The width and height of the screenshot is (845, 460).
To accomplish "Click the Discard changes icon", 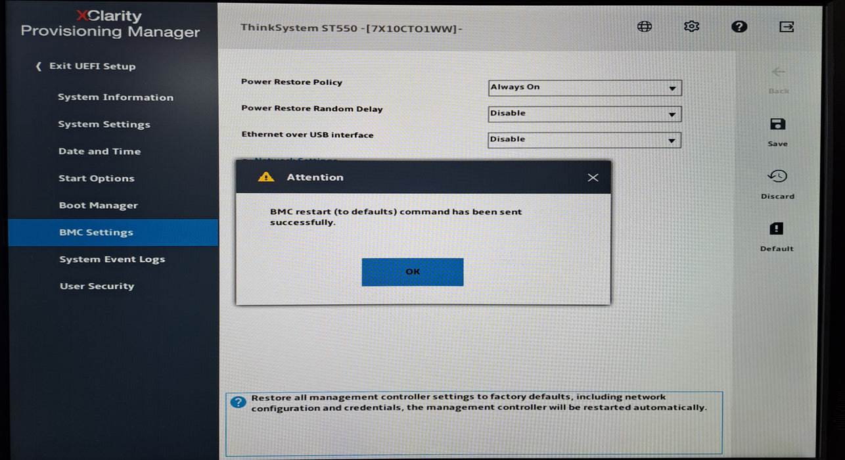I will click(x=777, y=176).
